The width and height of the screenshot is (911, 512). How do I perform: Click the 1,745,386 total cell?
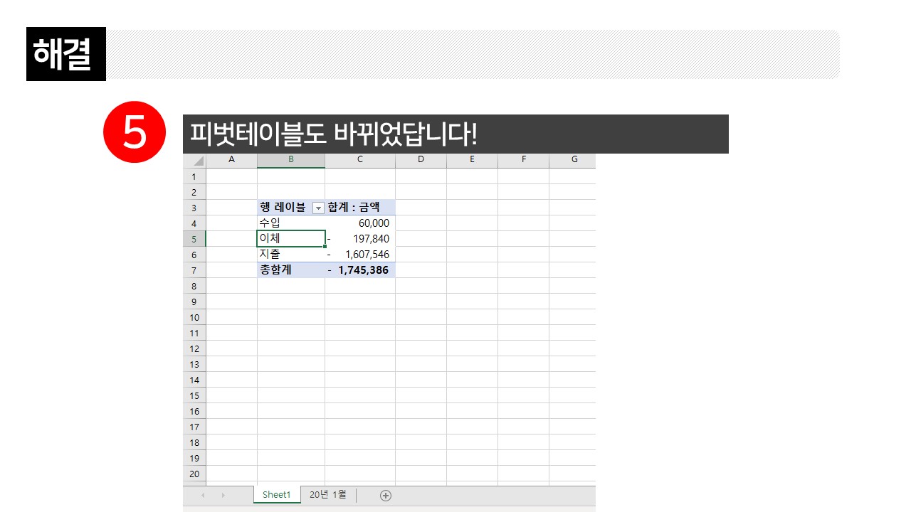[x=360, y=270]
